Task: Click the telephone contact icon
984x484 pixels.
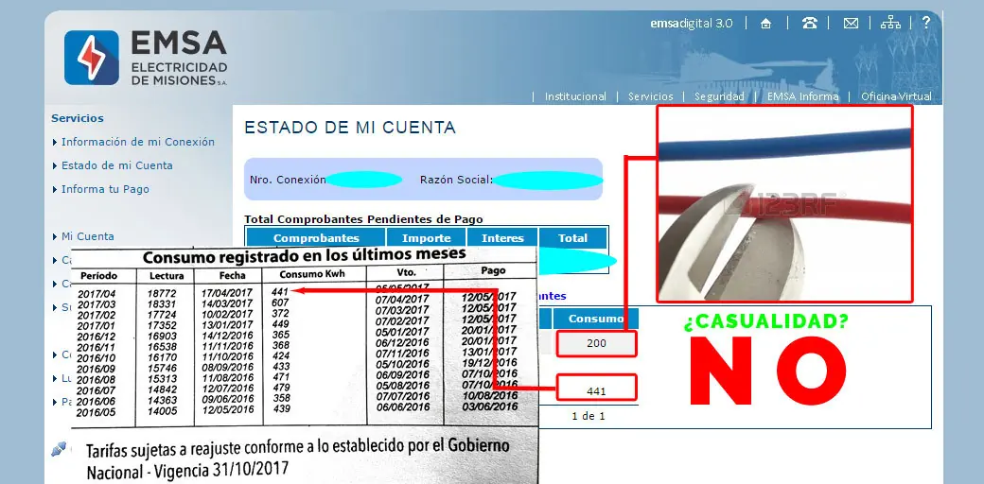Action: point(810,24)
